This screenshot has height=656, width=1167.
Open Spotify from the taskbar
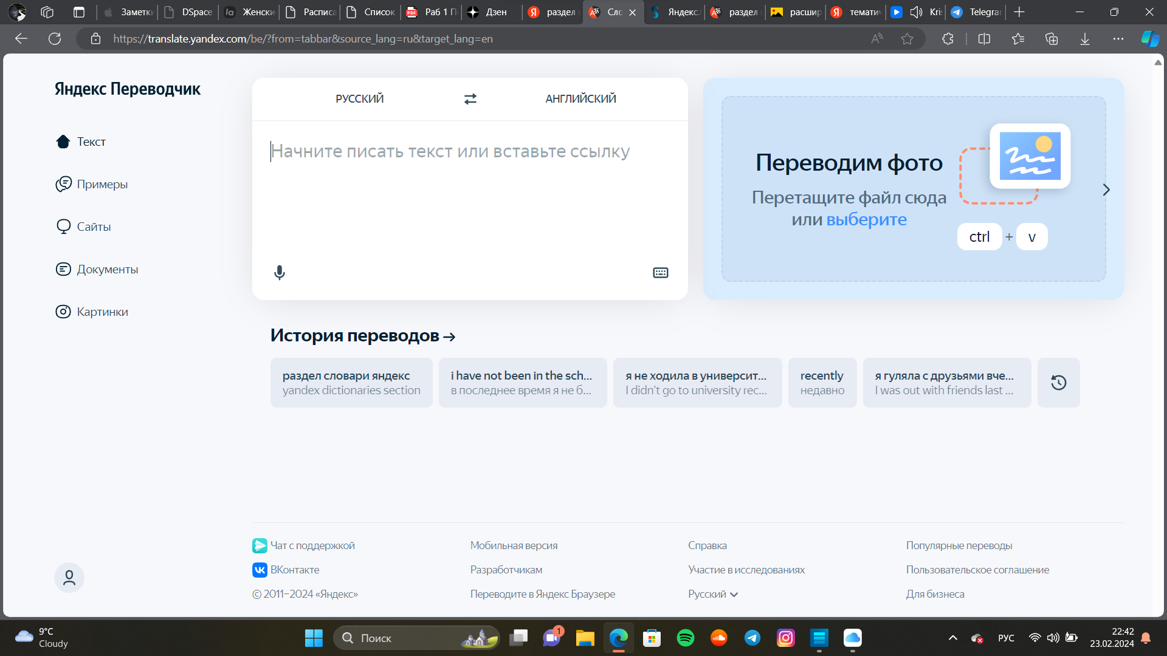click(x=686, y=638)
